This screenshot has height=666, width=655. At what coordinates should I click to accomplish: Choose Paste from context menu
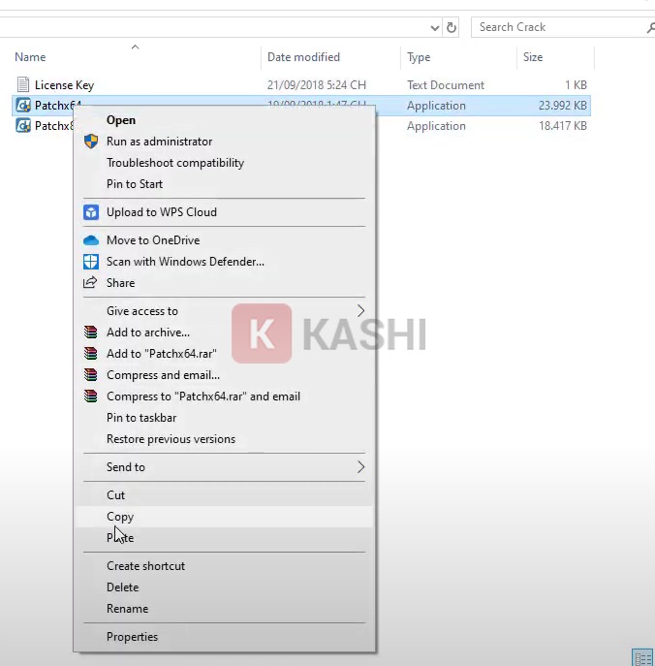120,538
